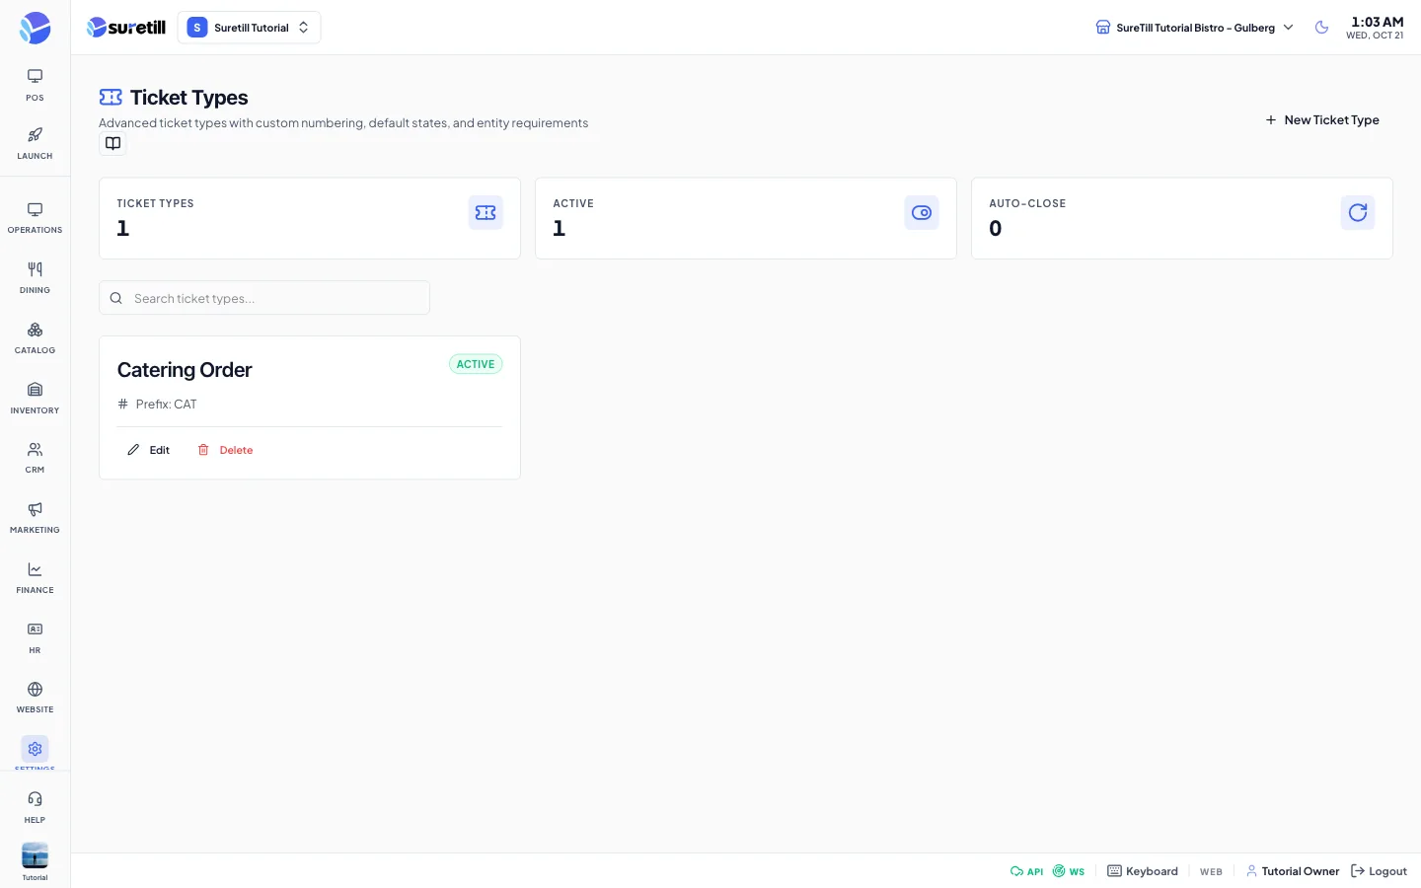The height and width of the screenshot is (888, 1421).
Task: Open the Dining section
Action: (35, 278)
